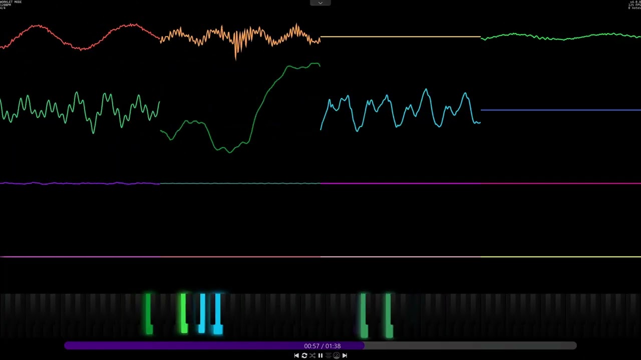Click the red sine waveform channel
Image resolution: width=641 pixels, height=360 pixels.
tap(80, 36)
